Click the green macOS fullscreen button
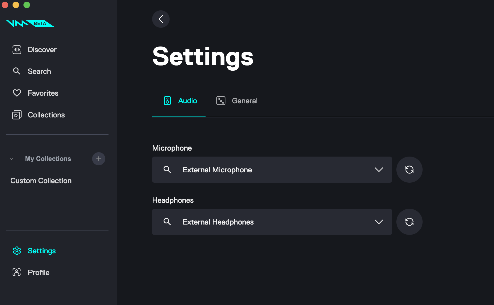 [x=27, y=5]
